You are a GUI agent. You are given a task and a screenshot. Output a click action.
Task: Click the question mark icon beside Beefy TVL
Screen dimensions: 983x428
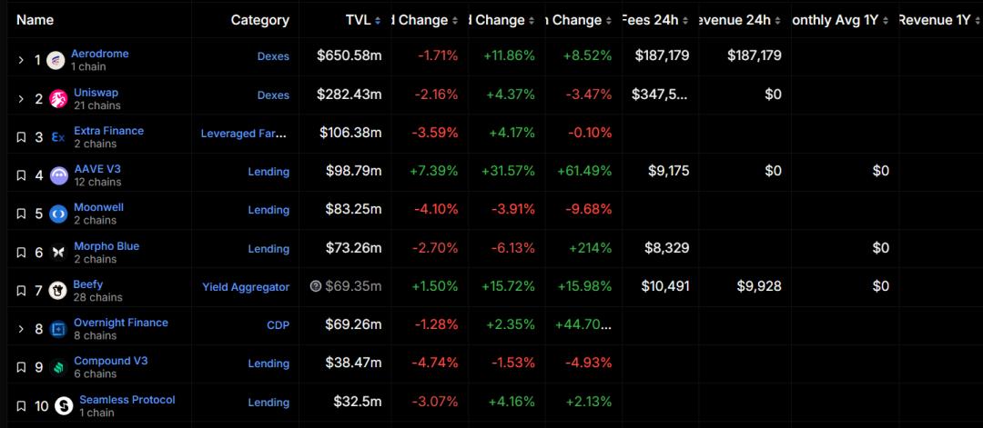[316, 286]
